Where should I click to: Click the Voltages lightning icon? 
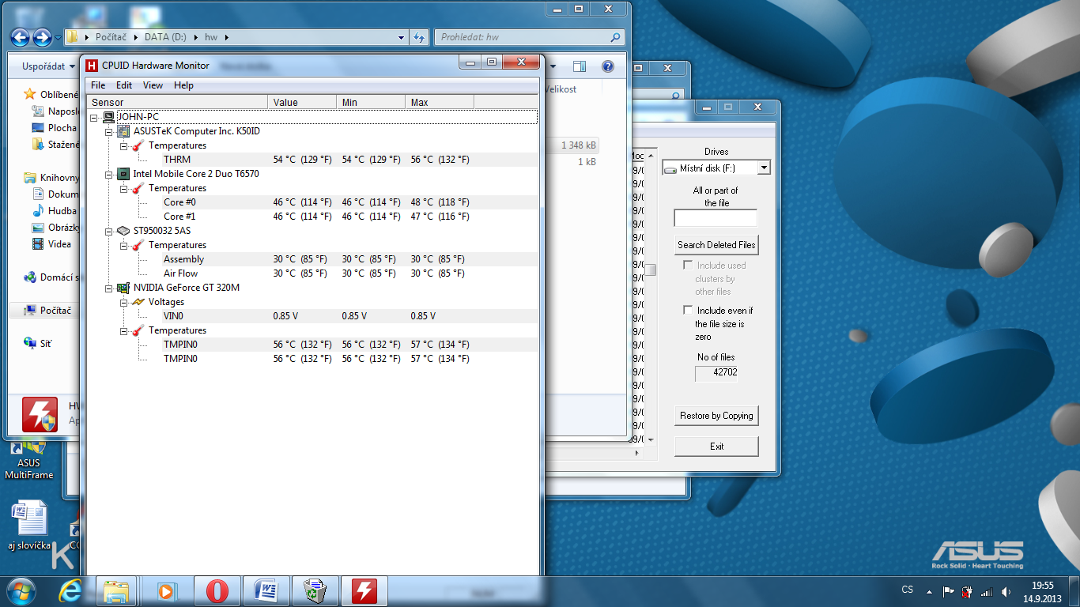tap(138, 302)
